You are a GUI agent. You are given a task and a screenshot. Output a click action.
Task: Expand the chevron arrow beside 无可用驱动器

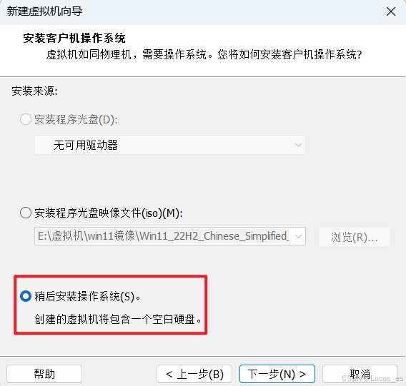tap(298, 145)
